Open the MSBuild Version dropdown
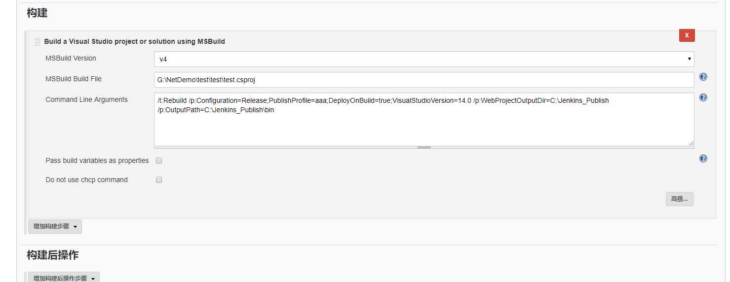 (424, 59)
